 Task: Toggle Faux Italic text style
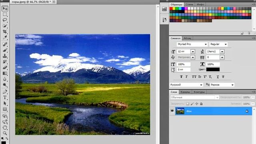pyautogui.click(x=187, y=76)
